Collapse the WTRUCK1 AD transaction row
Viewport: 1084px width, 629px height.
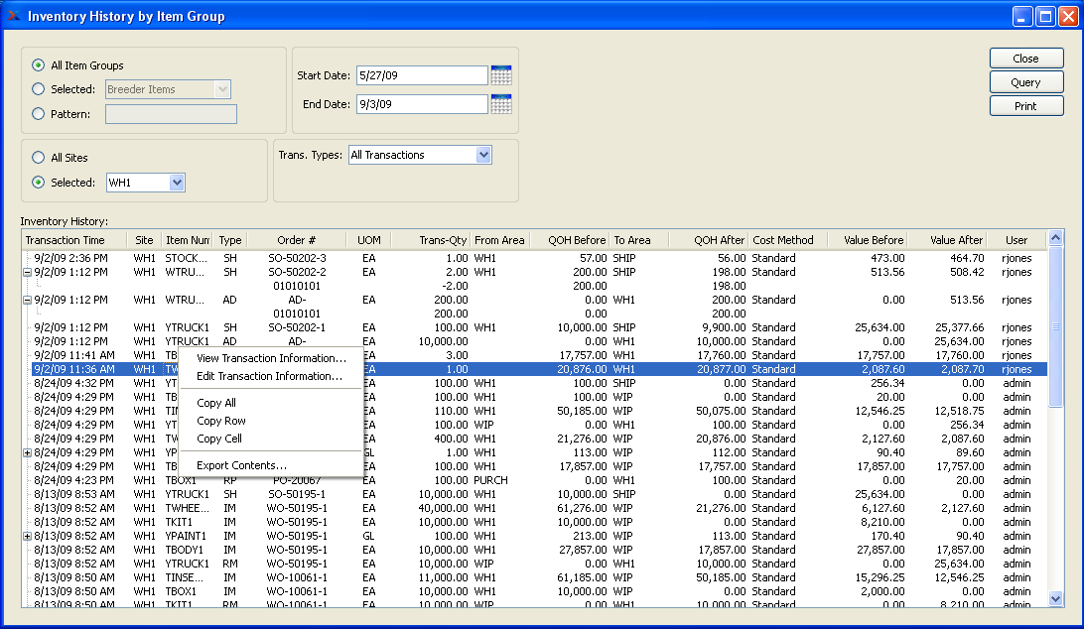pos(27,300)
